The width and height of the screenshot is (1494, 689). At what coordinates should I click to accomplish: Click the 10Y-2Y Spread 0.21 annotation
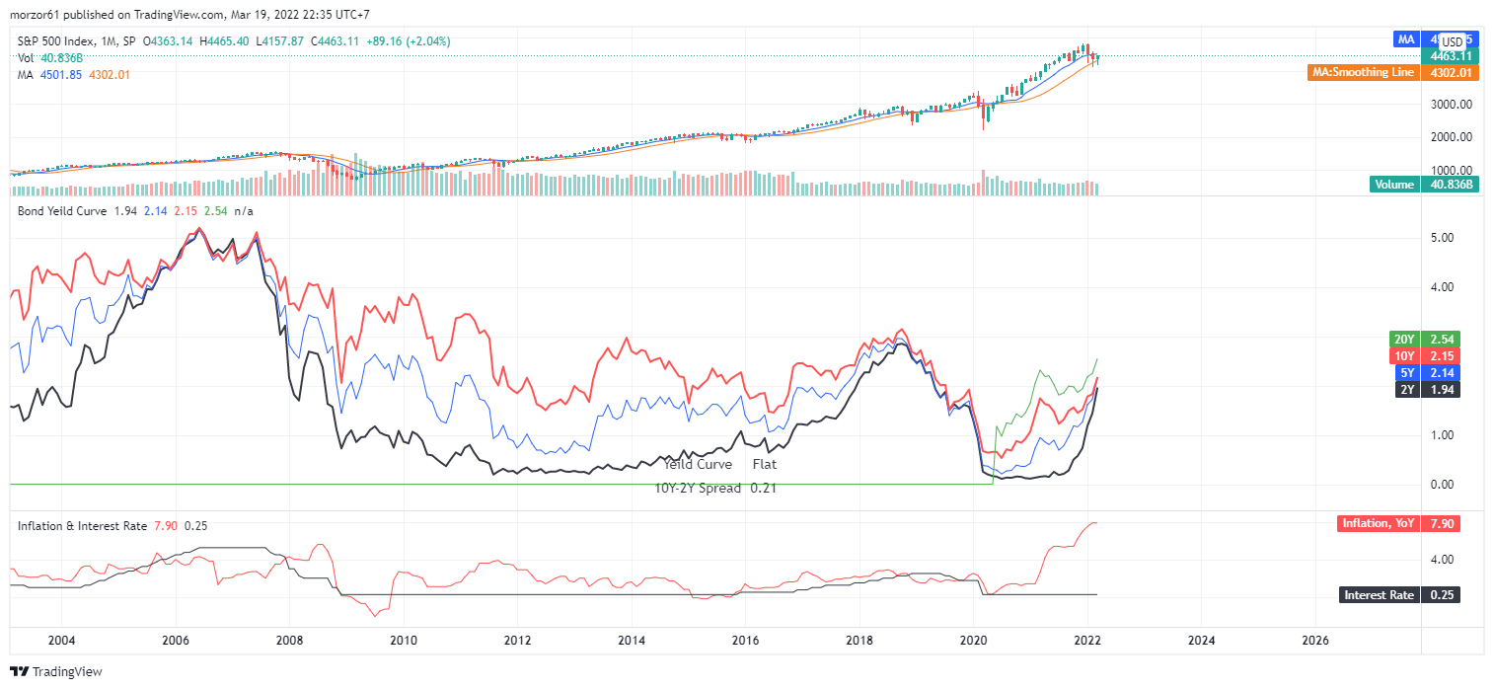[x=715, y=488]
